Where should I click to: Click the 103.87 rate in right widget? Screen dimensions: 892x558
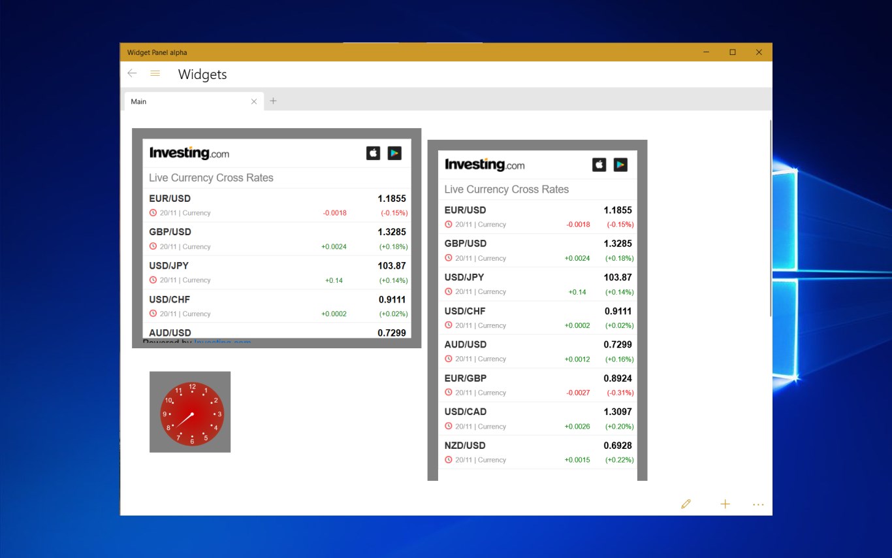pyautogui.click(x=618, y=277)
